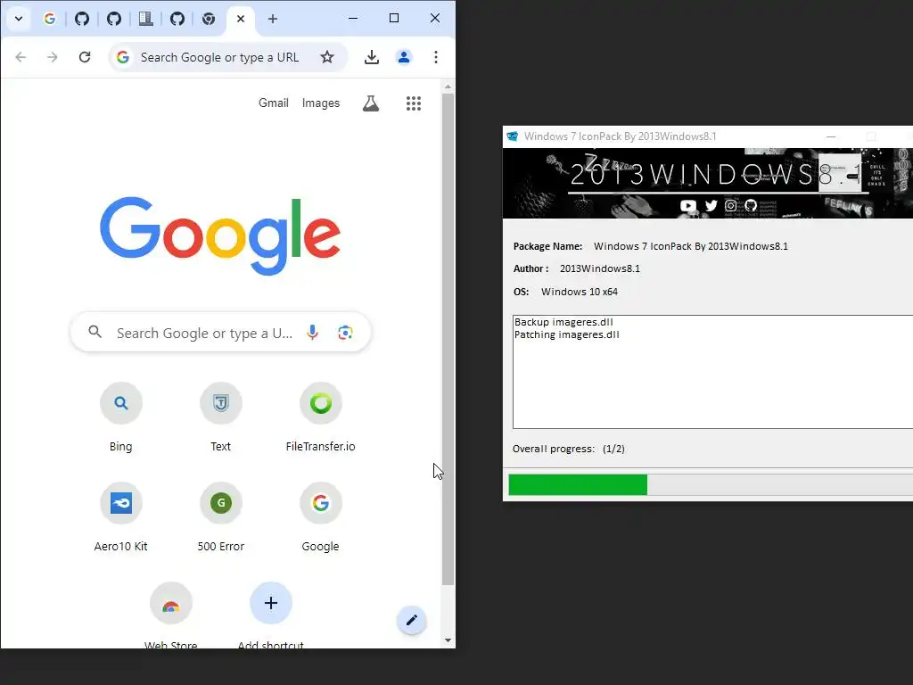Click the installer's green progress bar
Viewport: 913px width, 685px height.
point(578,484)
